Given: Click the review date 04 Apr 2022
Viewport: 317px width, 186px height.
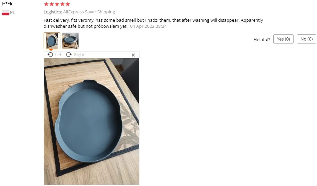Looking at the screenshot, I should [x=148, y=26].
